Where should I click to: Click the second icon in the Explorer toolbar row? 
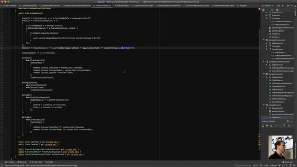(268, 10)
